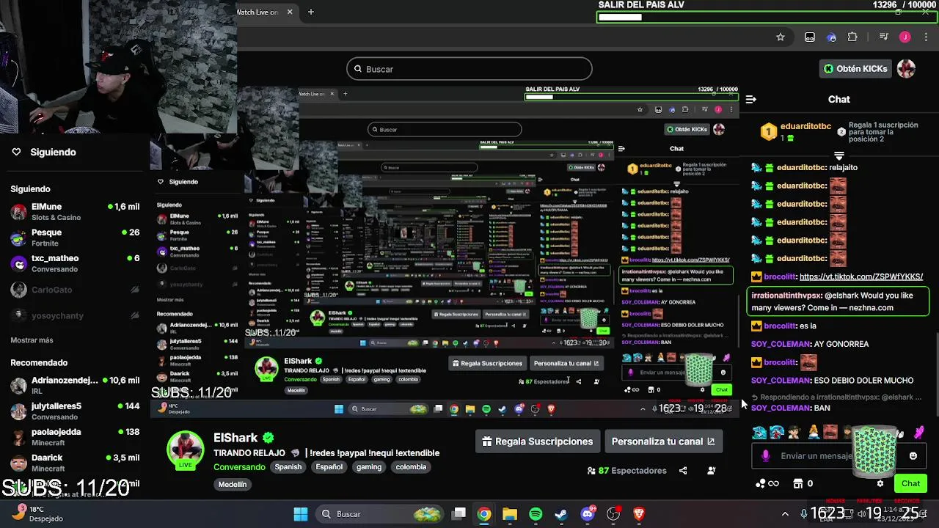939x528 pixels.
Task: Pick the first shark emote in quick row
Action: pyautogui.click(x=759, y=433)
